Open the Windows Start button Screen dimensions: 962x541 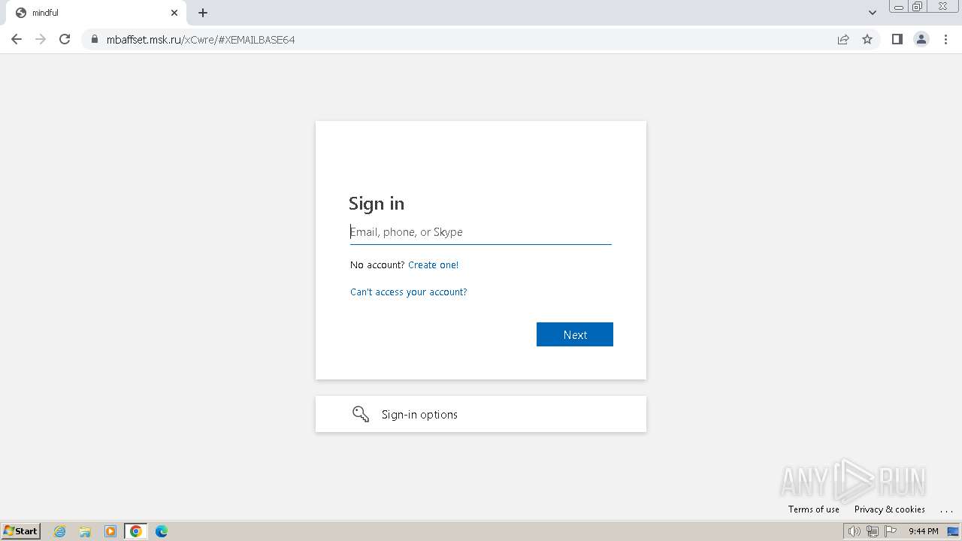[20, 530]
